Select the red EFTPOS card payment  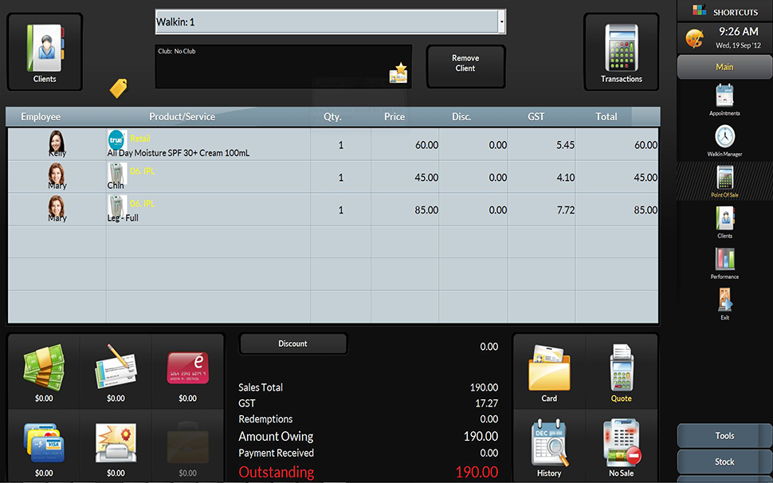[188, 372]
